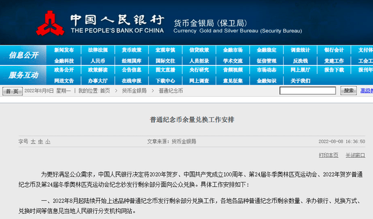Go to 办事大厅 section

pos(98,81)
